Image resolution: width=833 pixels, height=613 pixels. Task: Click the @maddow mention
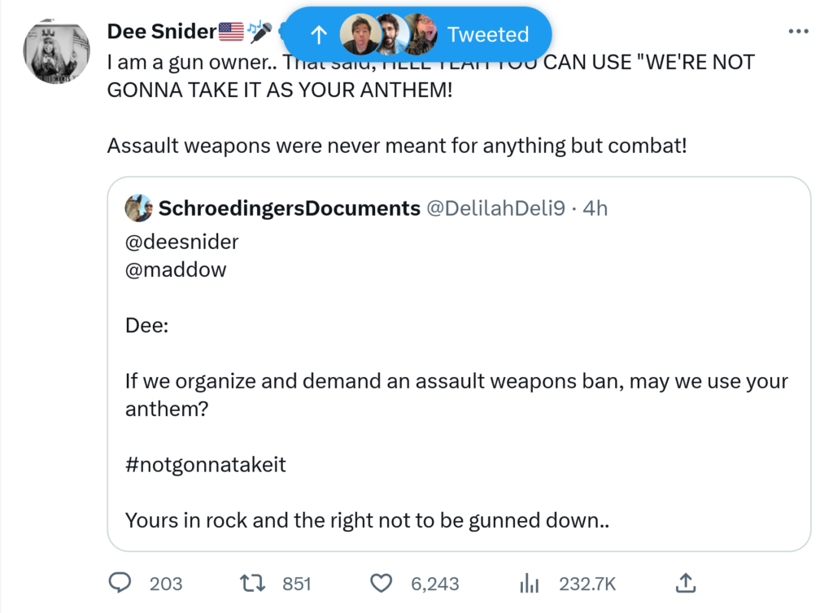click(x=176, y=270)
